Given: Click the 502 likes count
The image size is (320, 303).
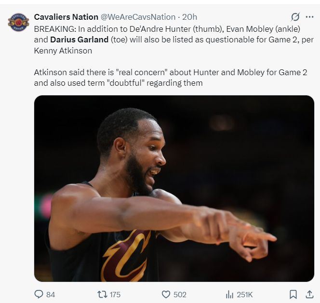Looking at the screenshot, I should pos(180,295).
